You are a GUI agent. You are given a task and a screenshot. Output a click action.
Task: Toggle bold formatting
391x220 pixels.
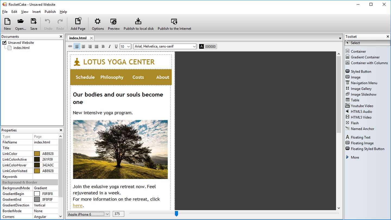103,46
